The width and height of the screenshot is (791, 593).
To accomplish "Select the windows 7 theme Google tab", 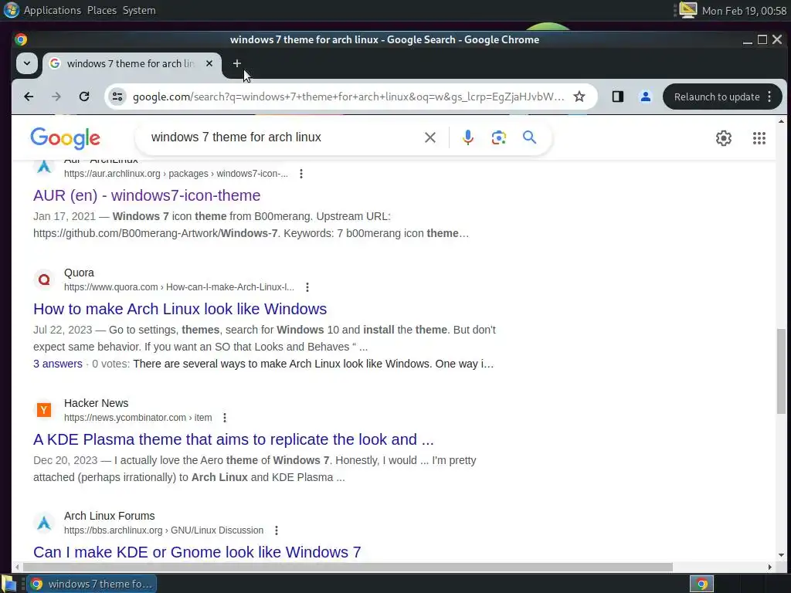I will pos(130,63).
